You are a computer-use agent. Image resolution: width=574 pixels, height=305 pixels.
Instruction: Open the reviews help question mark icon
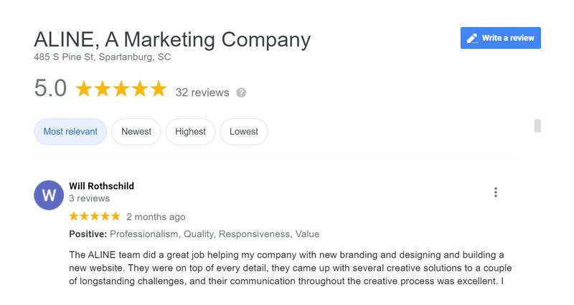point(241,93)
